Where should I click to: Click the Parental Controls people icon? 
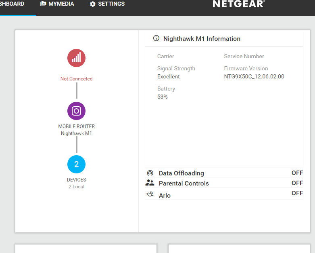tap(150, 183)
